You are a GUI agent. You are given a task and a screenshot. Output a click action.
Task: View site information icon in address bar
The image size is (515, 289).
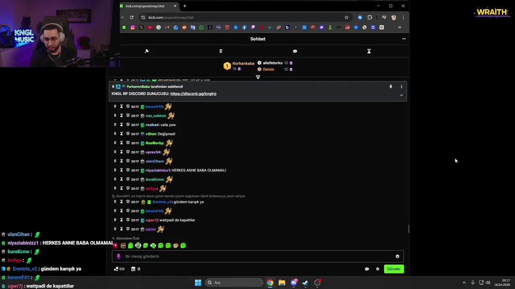tap(143, 17)
